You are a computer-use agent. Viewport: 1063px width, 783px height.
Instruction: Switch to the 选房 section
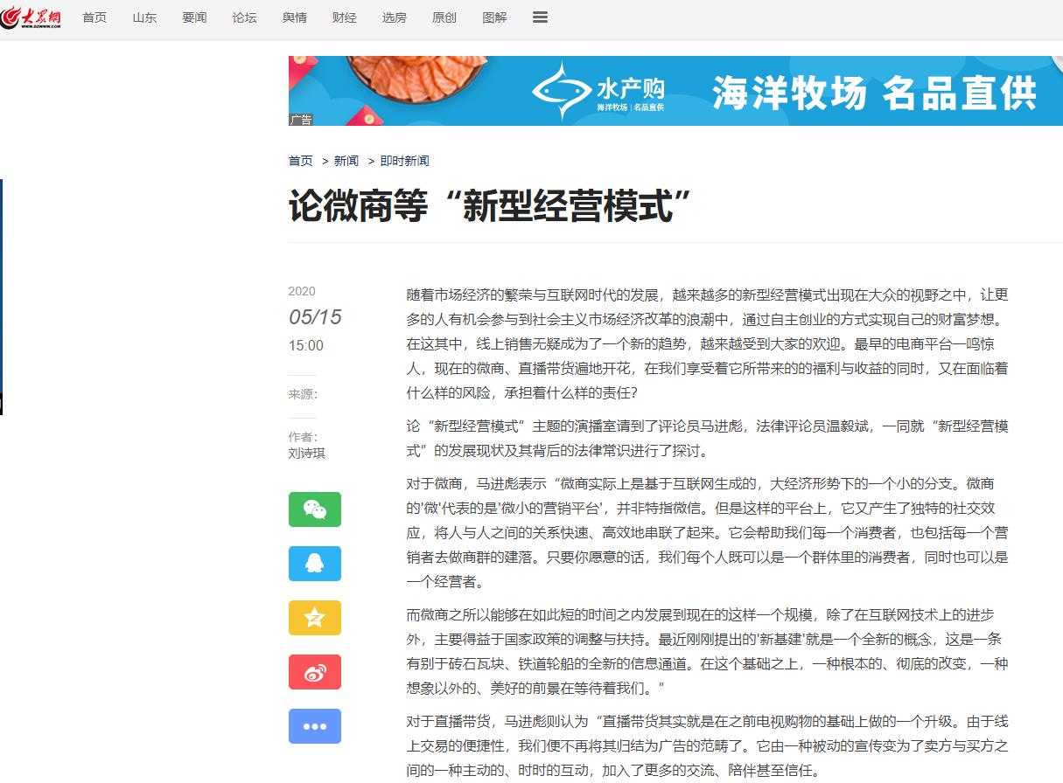394,17
